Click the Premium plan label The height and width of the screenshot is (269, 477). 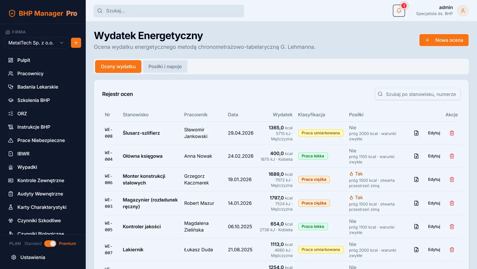point(68,244)
